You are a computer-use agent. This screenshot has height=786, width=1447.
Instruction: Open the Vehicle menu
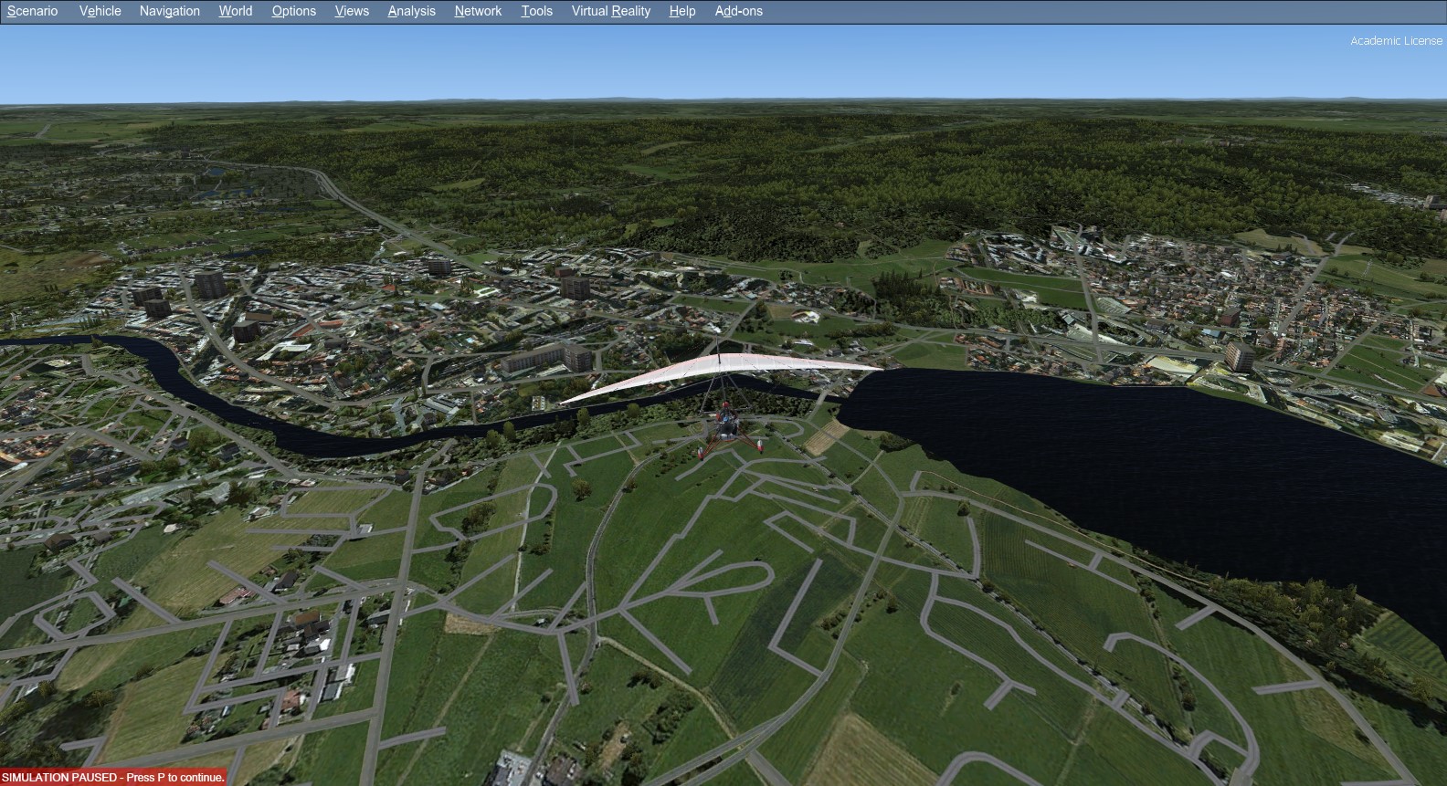(100, 11)
